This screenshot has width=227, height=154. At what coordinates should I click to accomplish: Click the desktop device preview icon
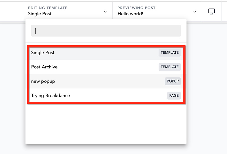[211, 11]
